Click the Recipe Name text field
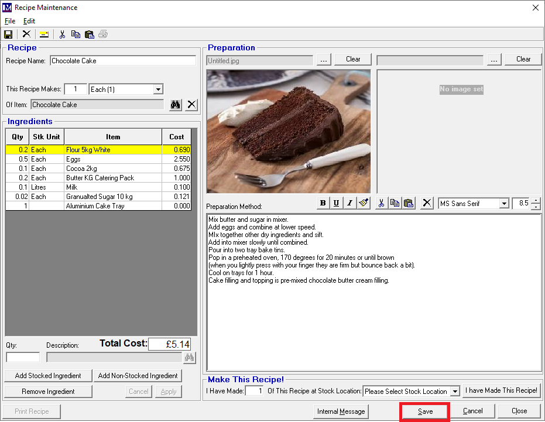 pos(123,61)
